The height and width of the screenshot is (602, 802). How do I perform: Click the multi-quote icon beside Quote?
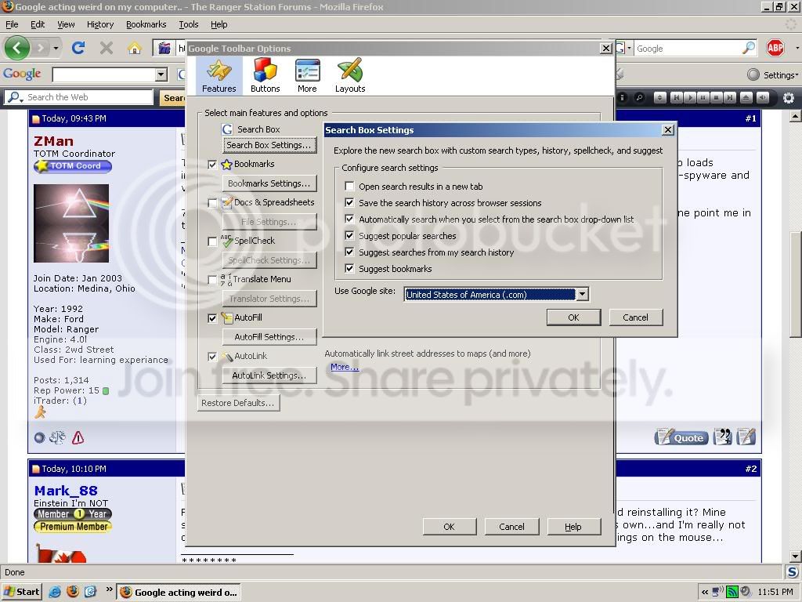(x=723, y=437)
